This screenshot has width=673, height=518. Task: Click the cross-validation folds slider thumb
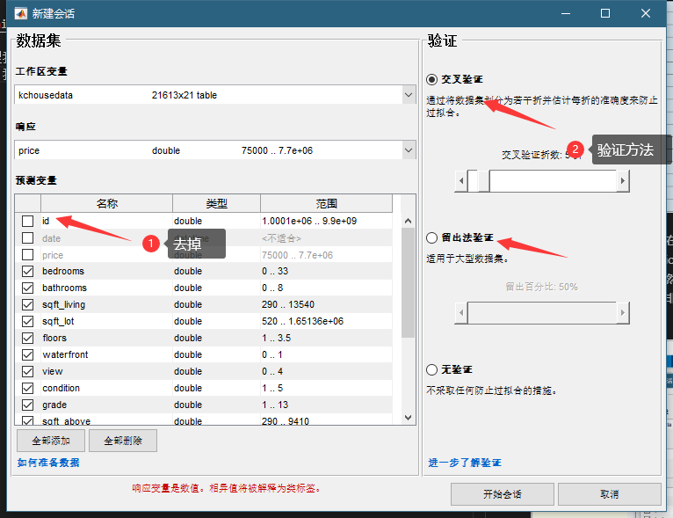point(478,181)
